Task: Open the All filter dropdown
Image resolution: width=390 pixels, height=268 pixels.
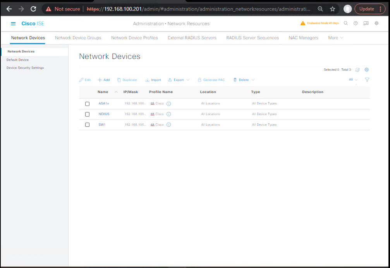Action: click(x=353, y=80)
